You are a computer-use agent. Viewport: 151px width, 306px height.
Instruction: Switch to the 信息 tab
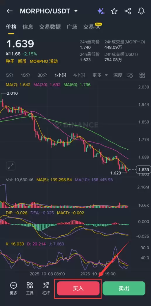tap(28, 27)
